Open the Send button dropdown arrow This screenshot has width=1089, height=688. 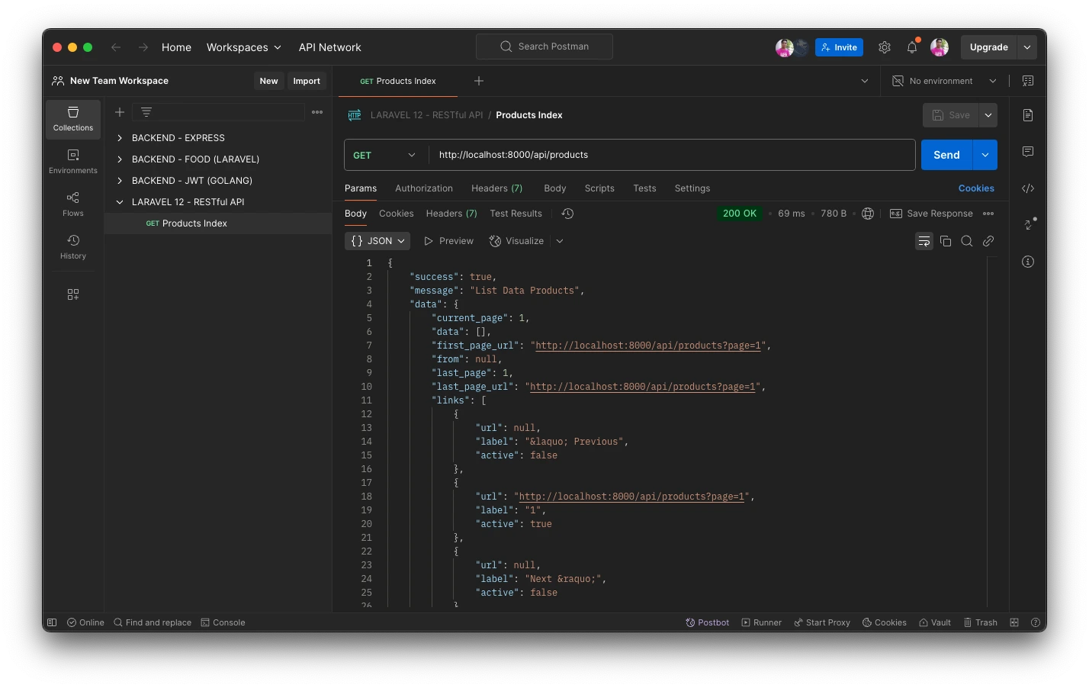coord(985,155)
